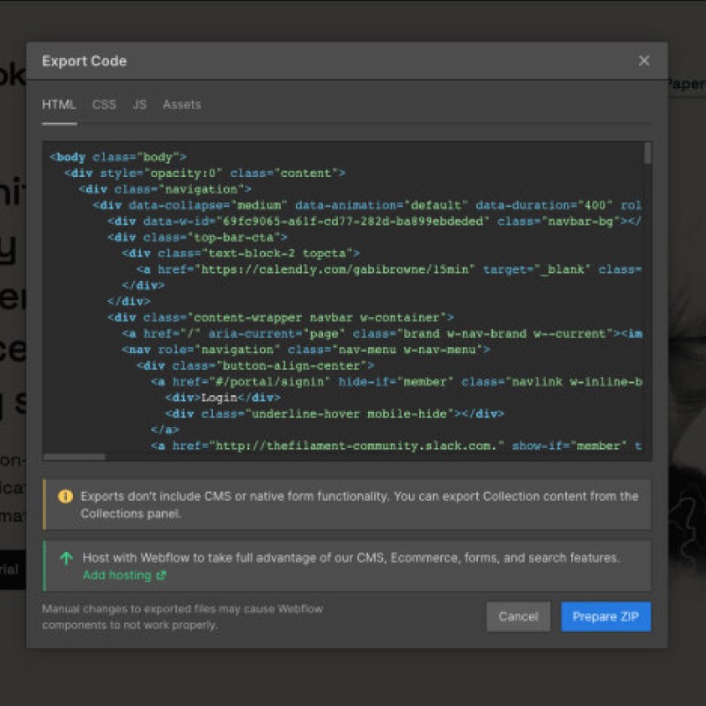Image resolution: width=706 pixels, height=706 pixels.
Task: Click the yellow info warning icon
Action: [65, 496]
